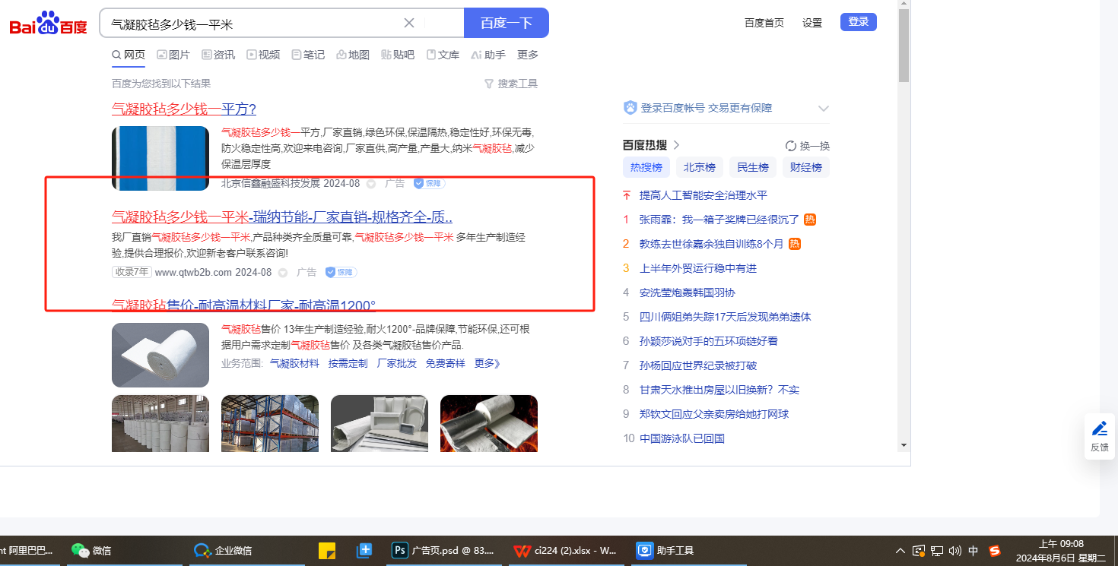
Task: Switch to the Photoshop 广告页.psd taskbar window
Action: point(443,551)
